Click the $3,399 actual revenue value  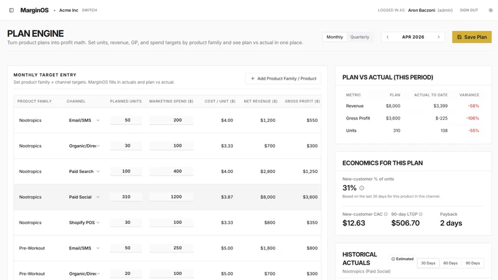[441, 106]
